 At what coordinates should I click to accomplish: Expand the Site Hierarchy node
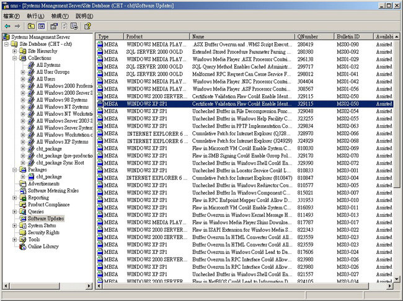[15, 51]
